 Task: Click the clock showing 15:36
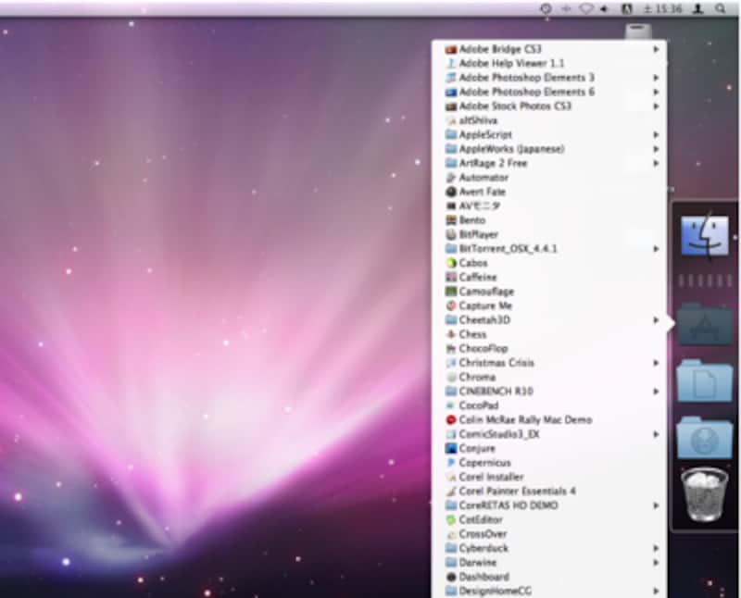[663, 8]
